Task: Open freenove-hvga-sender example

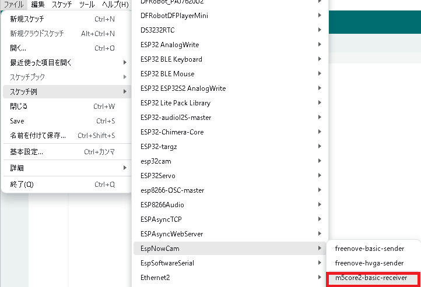Action: coord(374,263)
